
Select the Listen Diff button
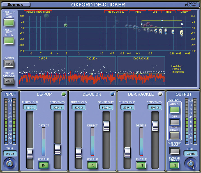174,122
